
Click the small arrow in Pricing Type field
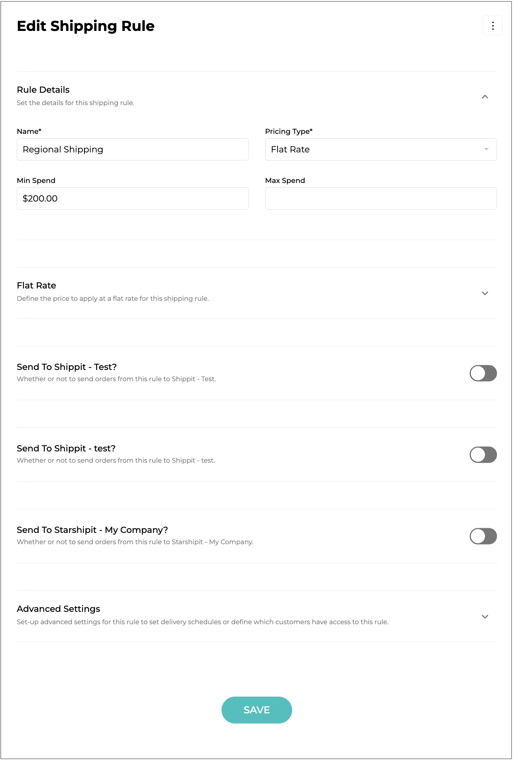[x=486, y=150]
